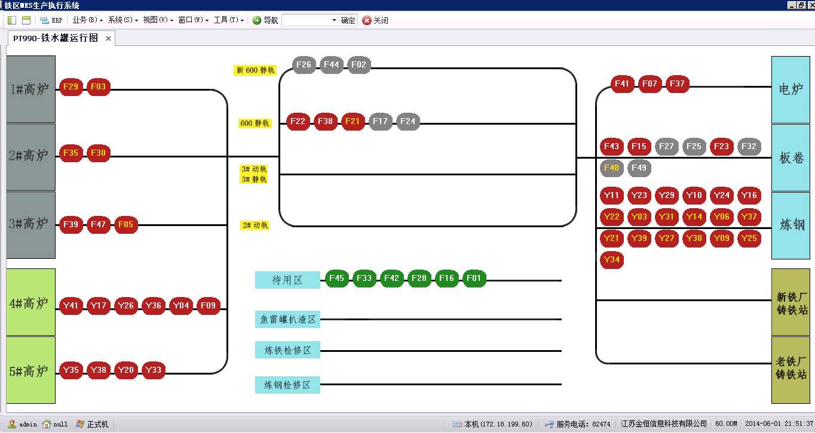Select gray ladle F26 on new 600 track

pyautogui.click(x=304, y=64)
